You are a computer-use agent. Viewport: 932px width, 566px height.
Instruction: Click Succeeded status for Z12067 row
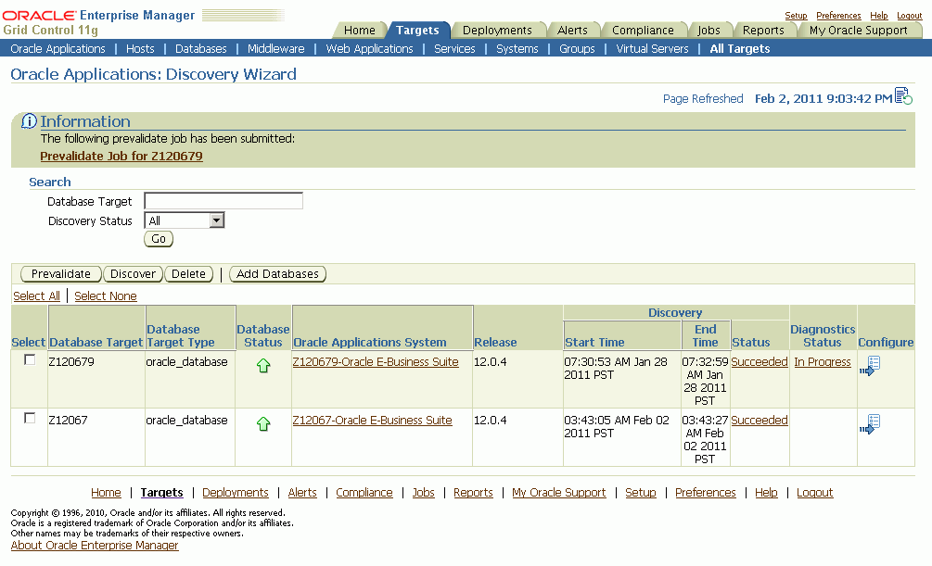pos(759,420)
